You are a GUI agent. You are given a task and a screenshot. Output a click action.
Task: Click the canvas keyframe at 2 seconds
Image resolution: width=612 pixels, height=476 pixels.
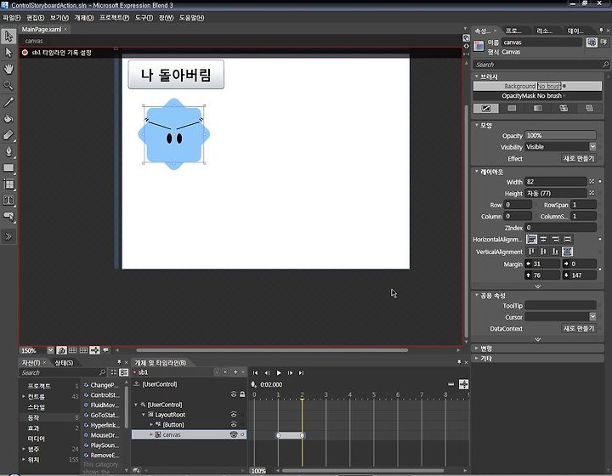302,435
